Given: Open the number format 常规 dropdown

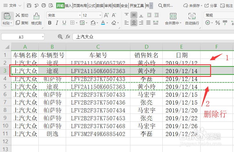Looking at the screenshot, I should 219,15.
